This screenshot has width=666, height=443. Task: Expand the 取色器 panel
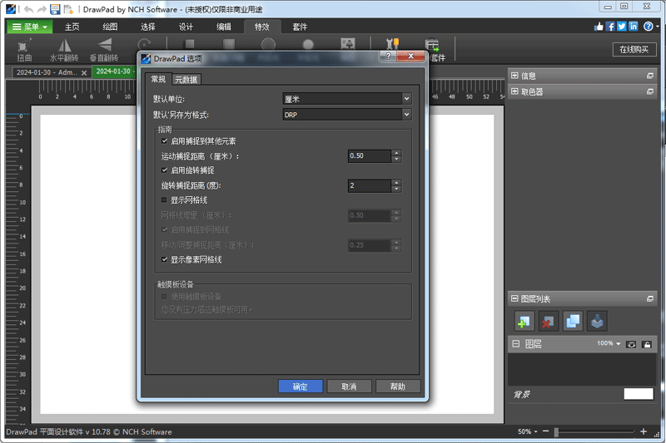(x=514, y=91)
